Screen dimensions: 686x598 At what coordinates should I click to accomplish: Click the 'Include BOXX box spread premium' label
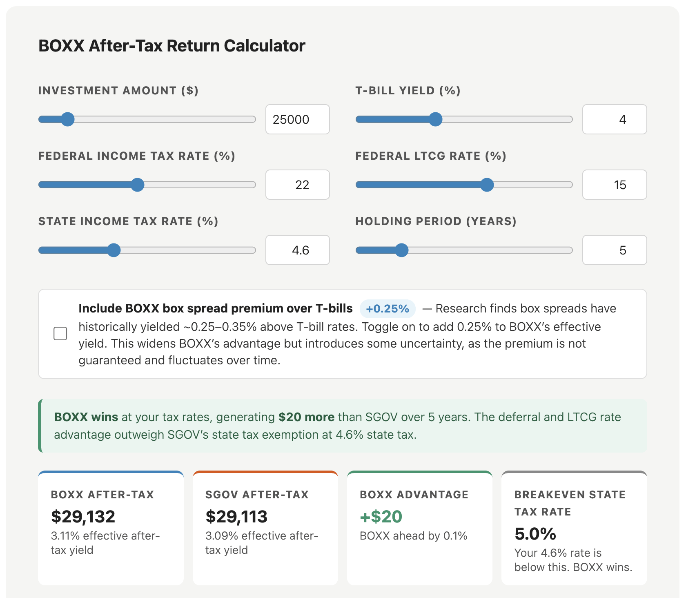click(216, 308)
